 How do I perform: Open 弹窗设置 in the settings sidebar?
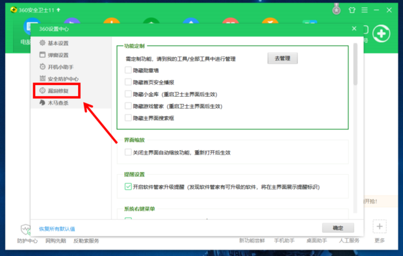point(54,55)
